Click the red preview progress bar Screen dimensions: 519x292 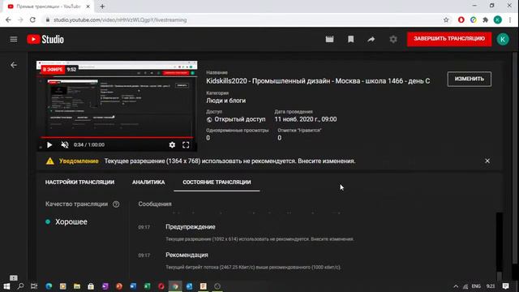tap(117, 137)
